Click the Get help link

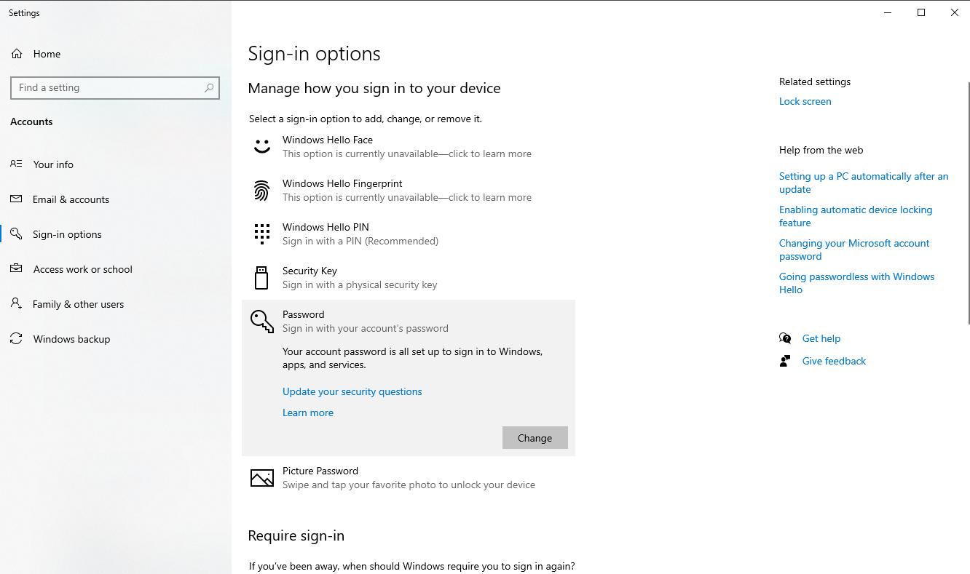821,338
